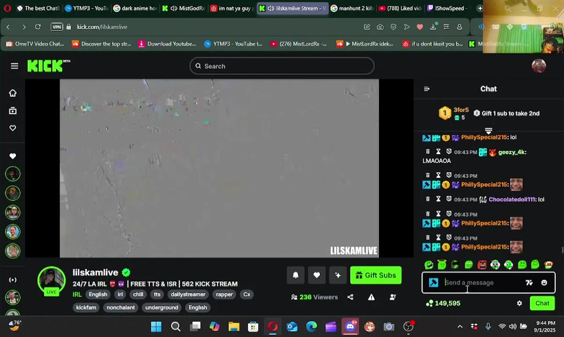Open chat text formatting icon in input

coord(529,283)
